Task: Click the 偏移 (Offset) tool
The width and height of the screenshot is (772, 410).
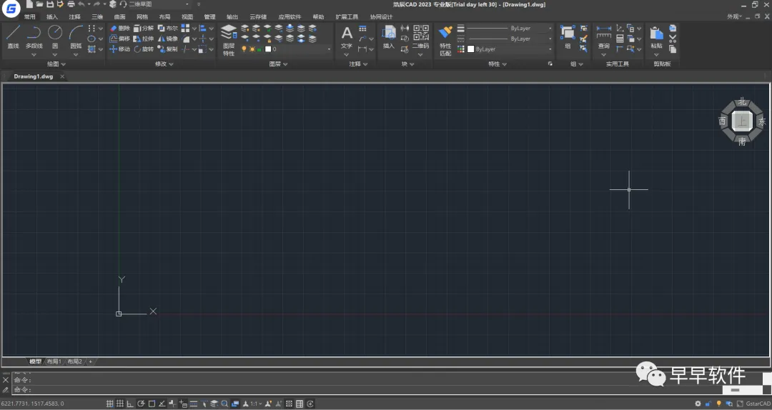Action: (119, 39)
